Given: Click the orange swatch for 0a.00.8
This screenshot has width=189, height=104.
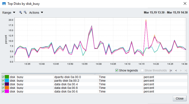Looking at the screenshot, I should (7, 88).
